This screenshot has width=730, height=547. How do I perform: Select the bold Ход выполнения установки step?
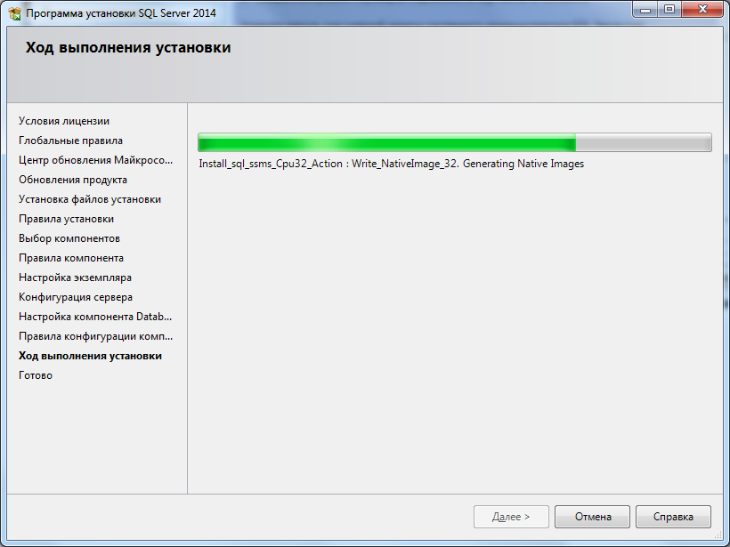(90, 356)
